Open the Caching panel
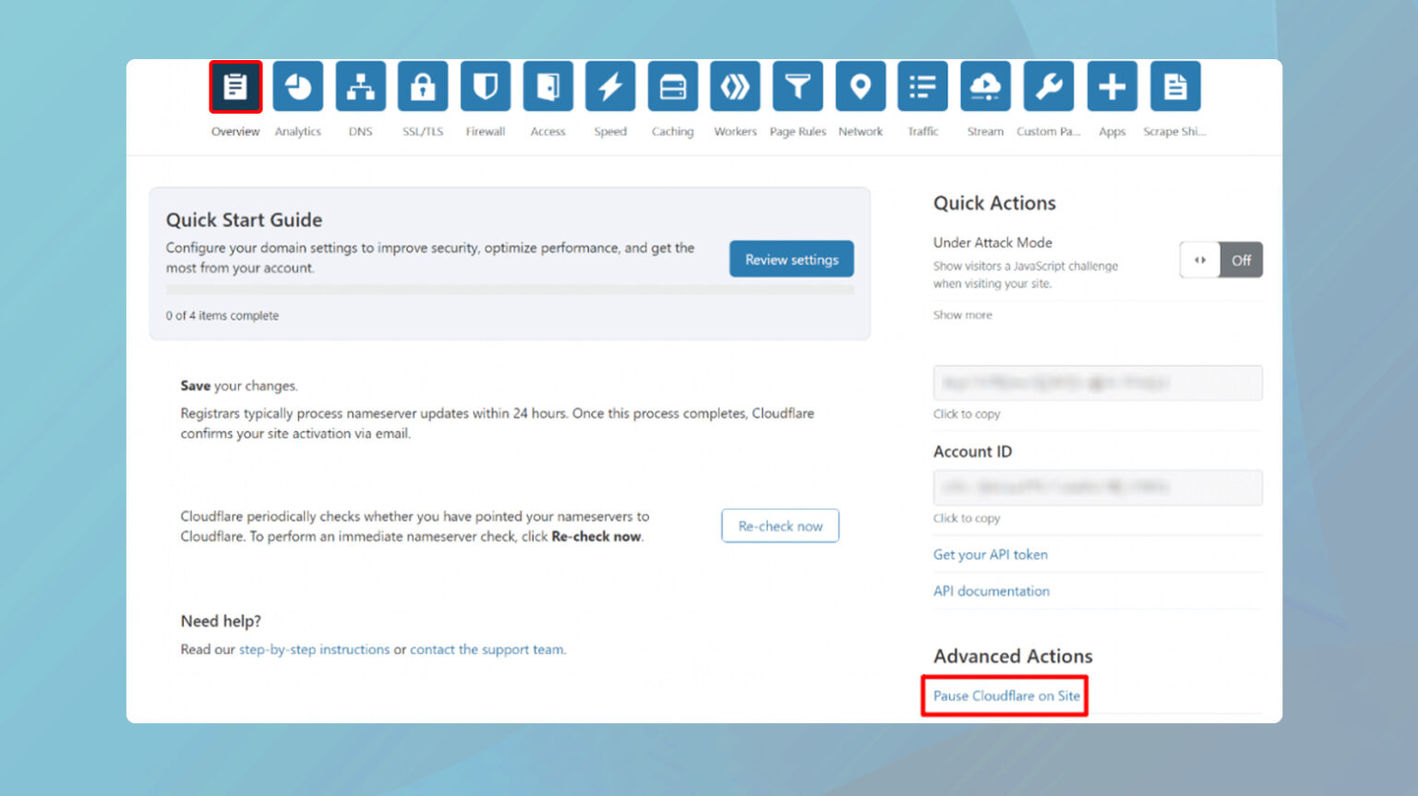This screenshot has height=796, width=1418. (x=672, y=86)
